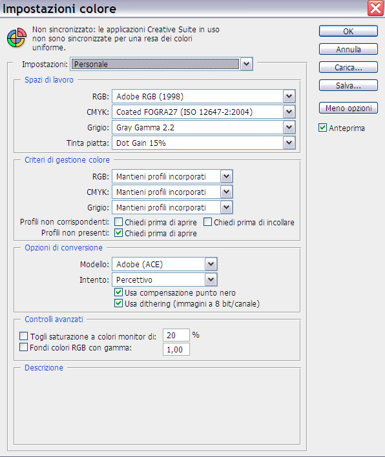Open the Modello Adobe (ACE) dropdown
This screenshot has height=457, width=385.
point(165,264)
